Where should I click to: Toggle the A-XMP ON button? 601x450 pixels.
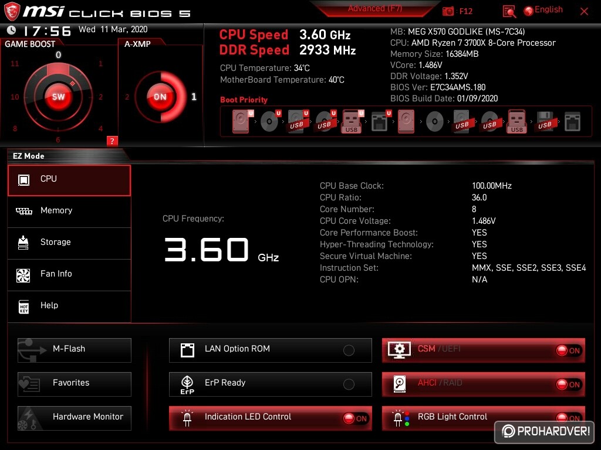point(160,97)
